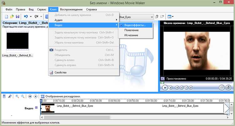Close the open Клип menu

point(53,9)
